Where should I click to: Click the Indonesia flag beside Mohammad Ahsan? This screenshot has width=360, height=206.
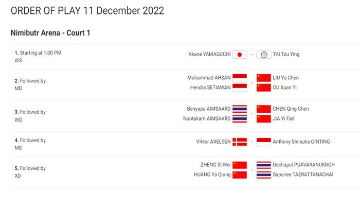[x=240, y=78]
